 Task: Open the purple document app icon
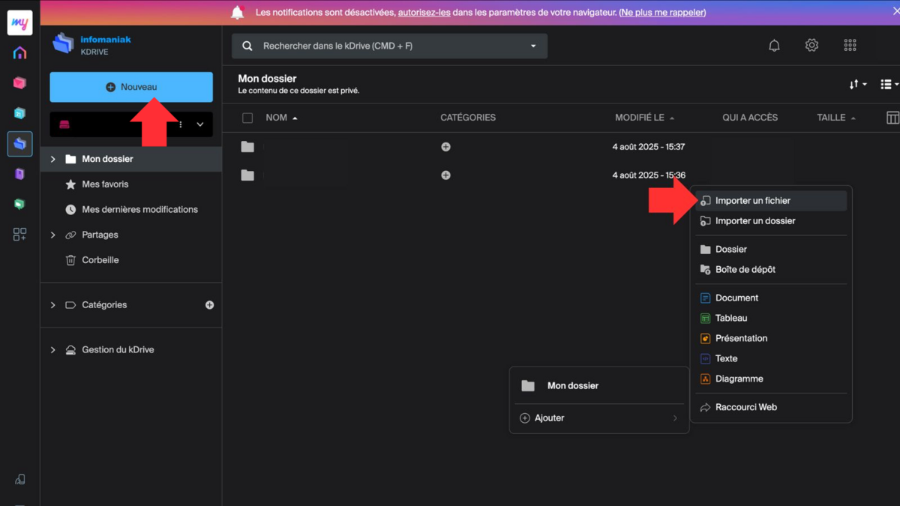point(20,174)
